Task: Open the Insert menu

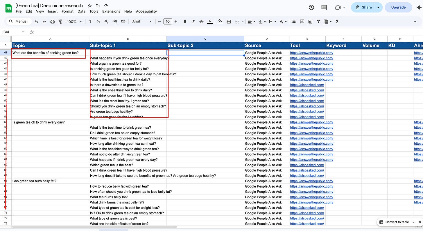Action: tap(53, 11)
